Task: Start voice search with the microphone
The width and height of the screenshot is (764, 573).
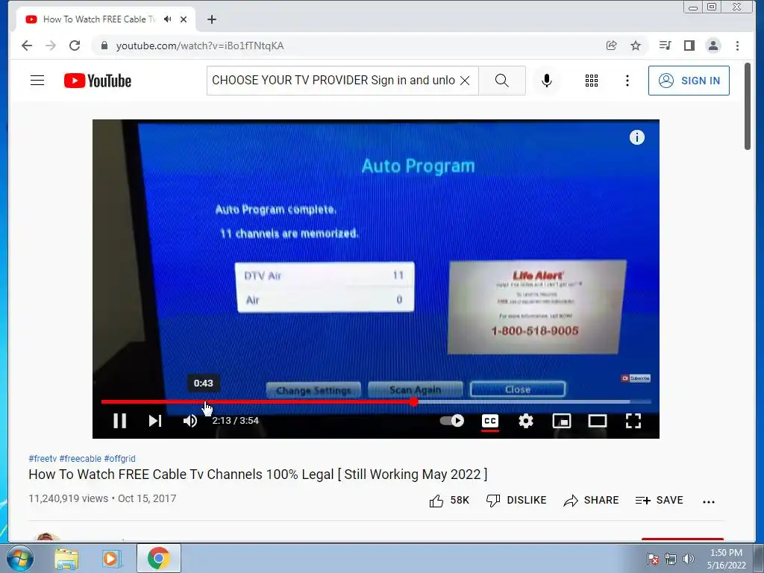Action: tap(547, 81)
